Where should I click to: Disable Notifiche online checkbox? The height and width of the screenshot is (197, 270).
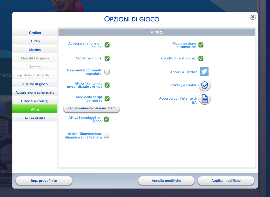[x=107, y=58]
